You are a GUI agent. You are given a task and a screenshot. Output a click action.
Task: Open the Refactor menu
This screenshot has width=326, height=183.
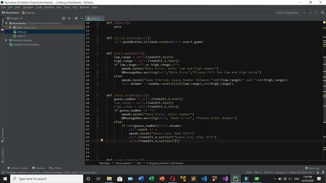coord(49,7)
